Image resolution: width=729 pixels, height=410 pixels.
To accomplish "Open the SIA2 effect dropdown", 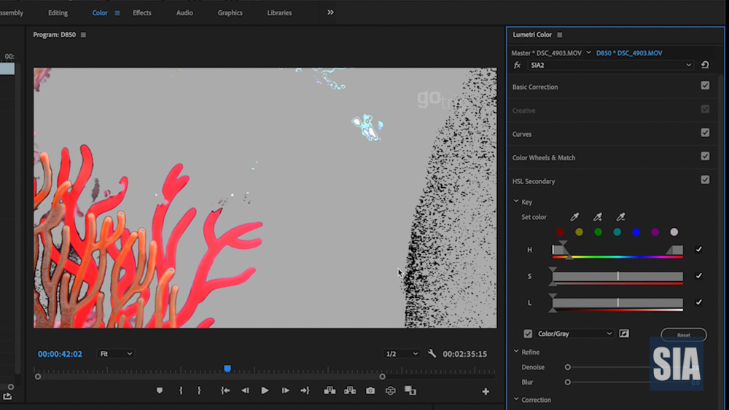I will 611,65.
